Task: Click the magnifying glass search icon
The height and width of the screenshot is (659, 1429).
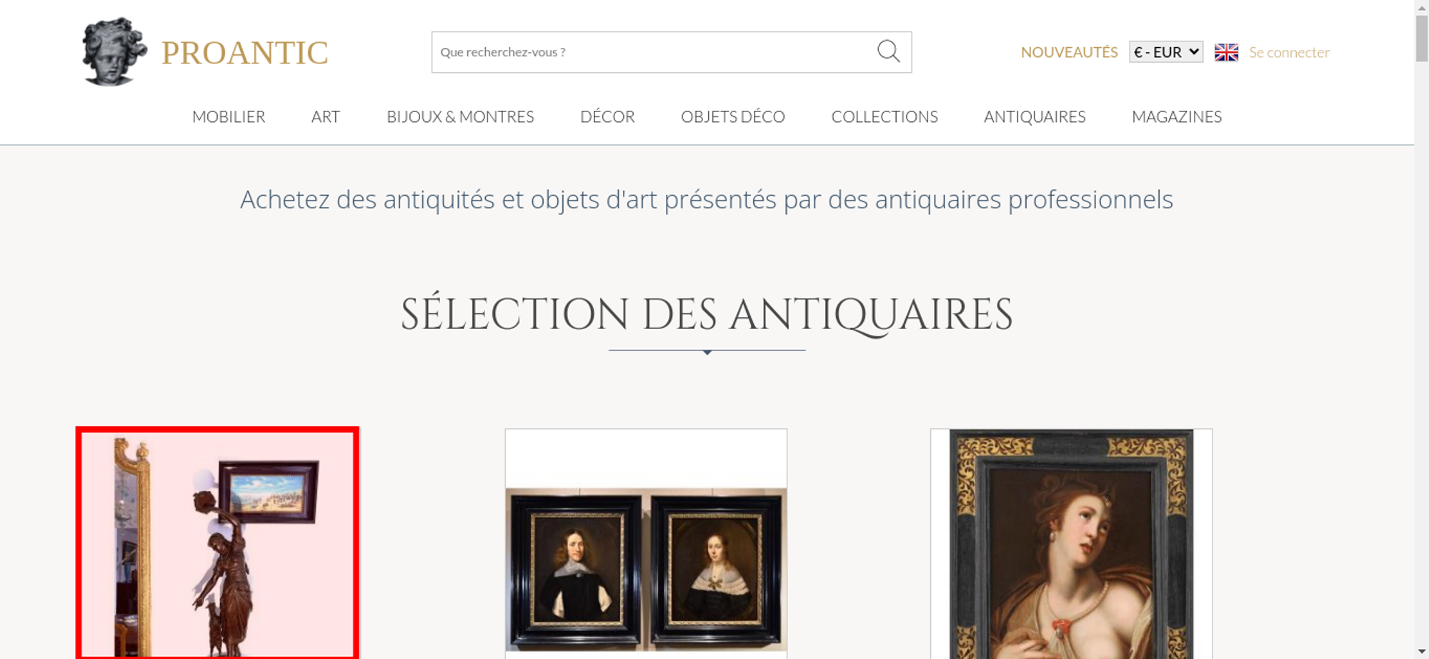Action: pos(888,51)
